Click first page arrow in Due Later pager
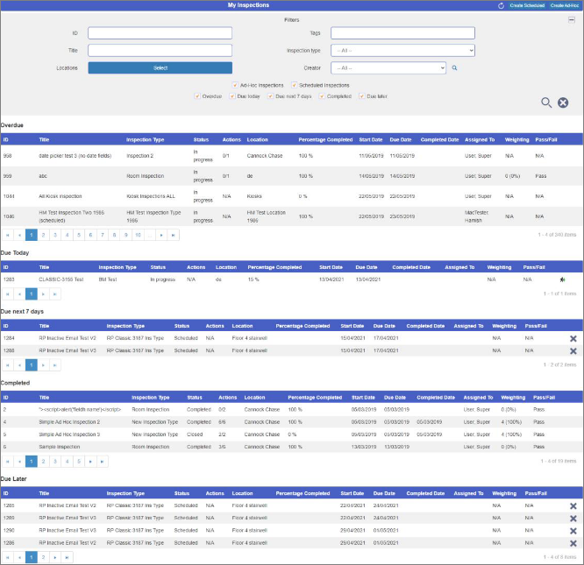 point(7,558)
